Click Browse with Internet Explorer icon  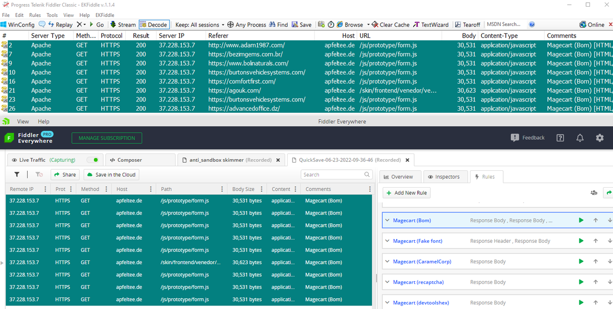(349, 24)
